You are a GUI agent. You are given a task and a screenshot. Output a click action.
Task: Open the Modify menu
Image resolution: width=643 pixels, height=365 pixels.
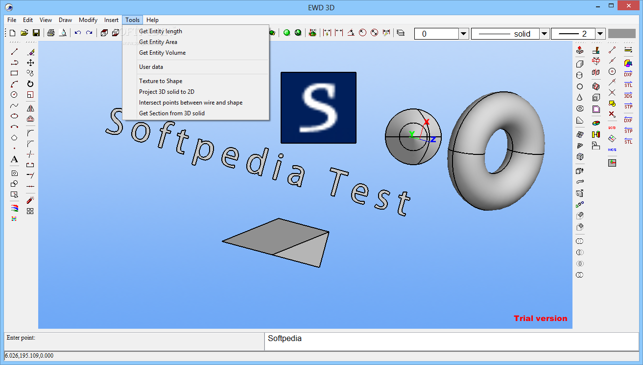click(88, 20)
